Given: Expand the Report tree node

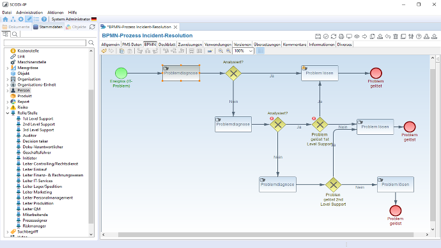Looking at the screenshot, I should pos(8,102).
